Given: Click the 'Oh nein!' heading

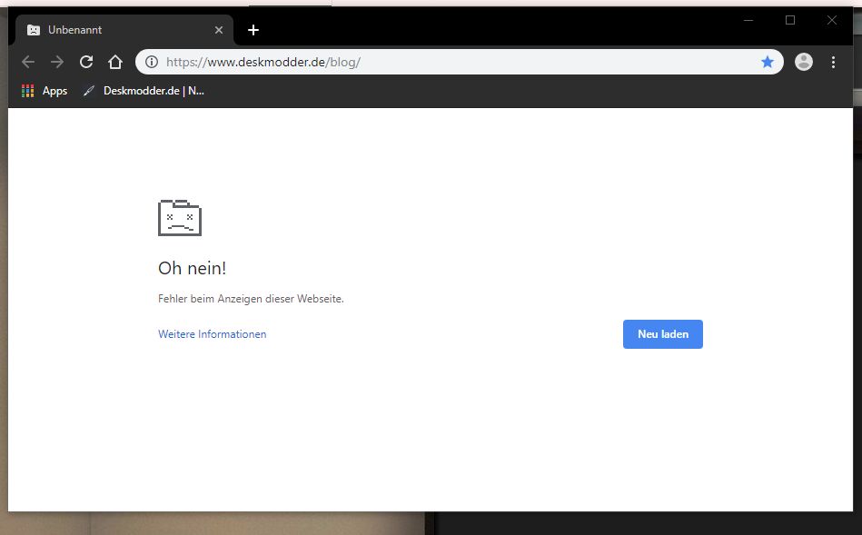Looking at the screenshot, I should tap(192, 268).
